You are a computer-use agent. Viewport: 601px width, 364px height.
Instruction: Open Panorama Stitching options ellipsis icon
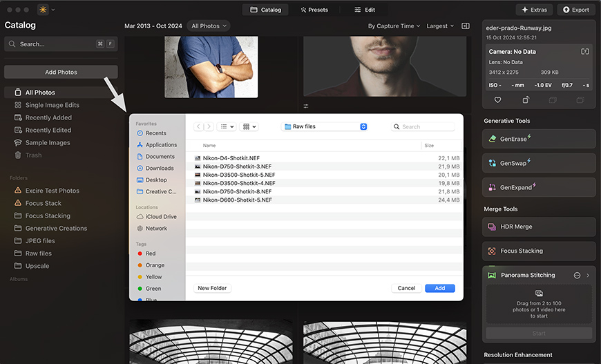pos(577,276)
